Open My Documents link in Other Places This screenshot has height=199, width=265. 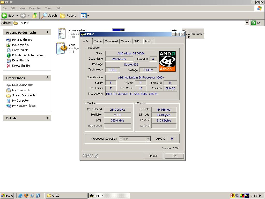click(21, 90)
